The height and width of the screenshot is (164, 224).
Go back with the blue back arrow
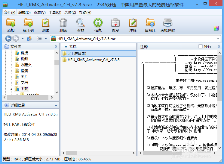click(8, 39)
